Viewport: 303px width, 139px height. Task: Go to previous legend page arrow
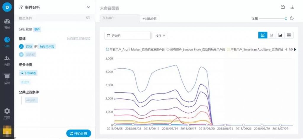click(286, 50)
